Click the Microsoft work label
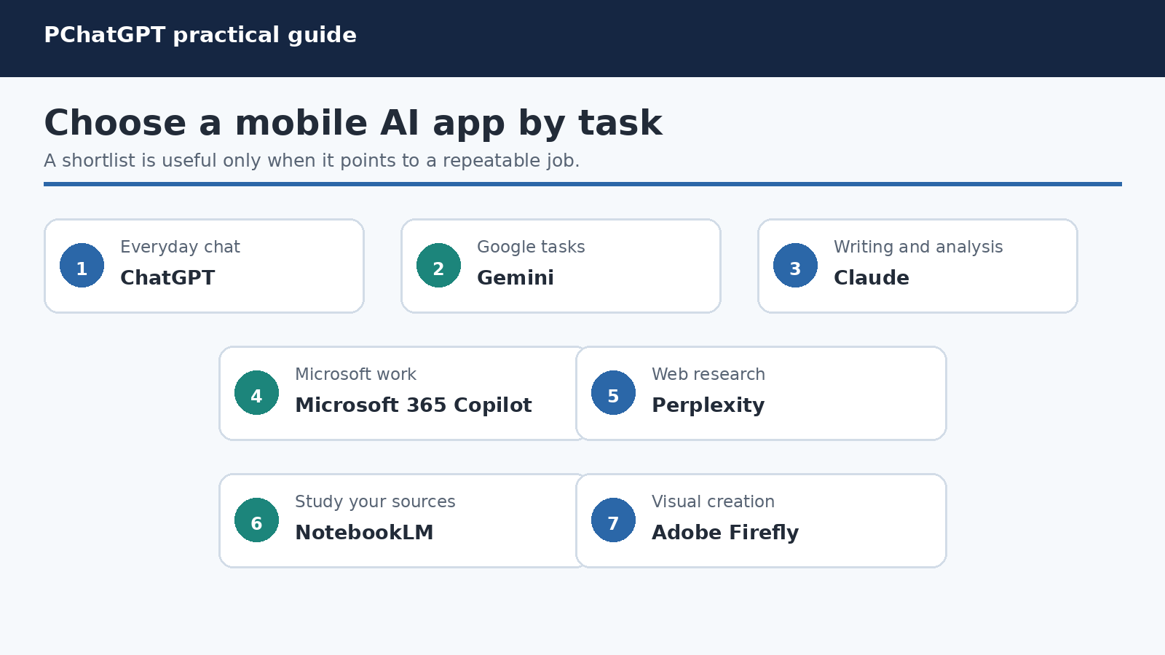1165x655 pixels. [x=355, y=375]
